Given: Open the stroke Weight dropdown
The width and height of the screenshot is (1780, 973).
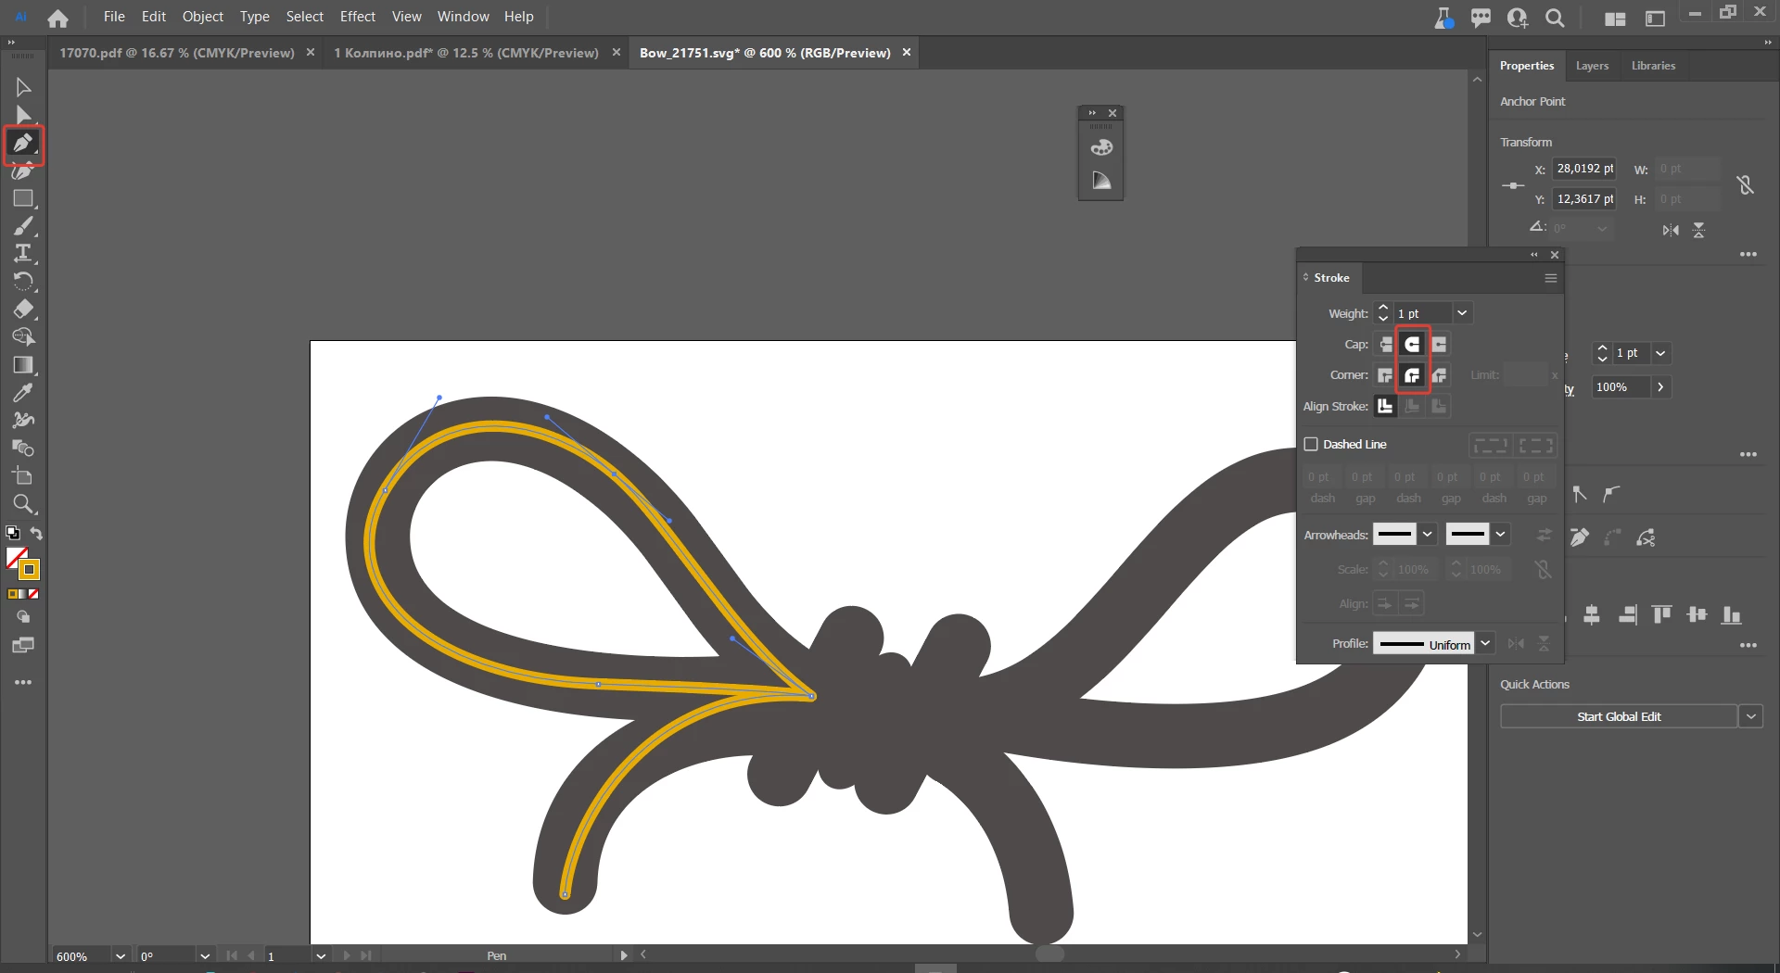Looking at the screenshot, I should [x=1462, y=313].
